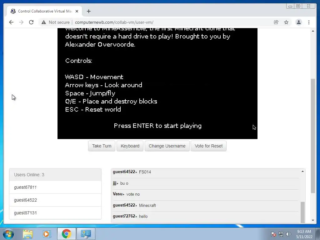
Task: Select user guest87131 in users list
Action: [55, 213]
